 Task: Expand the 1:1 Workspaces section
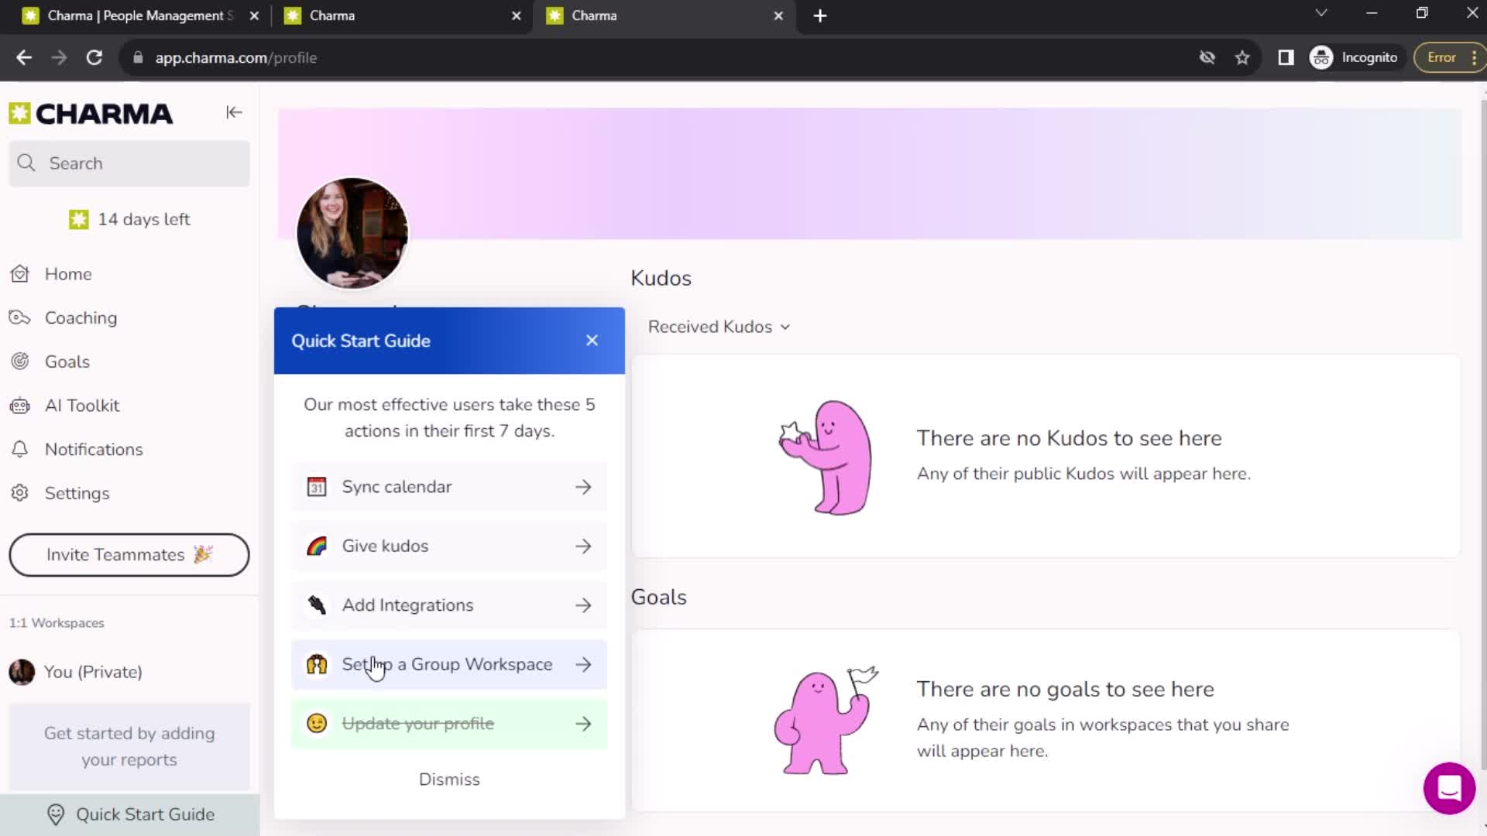pyautogui.click(x=57, y=622)
